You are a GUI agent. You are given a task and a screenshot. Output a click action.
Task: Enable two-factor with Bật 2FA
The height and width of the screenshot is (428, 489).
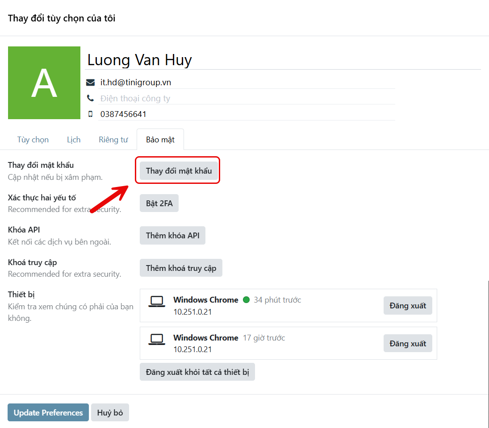click(x=159, y=204)
